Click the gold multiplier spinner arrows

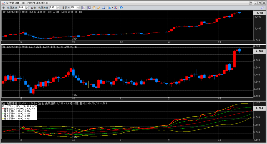28,8
